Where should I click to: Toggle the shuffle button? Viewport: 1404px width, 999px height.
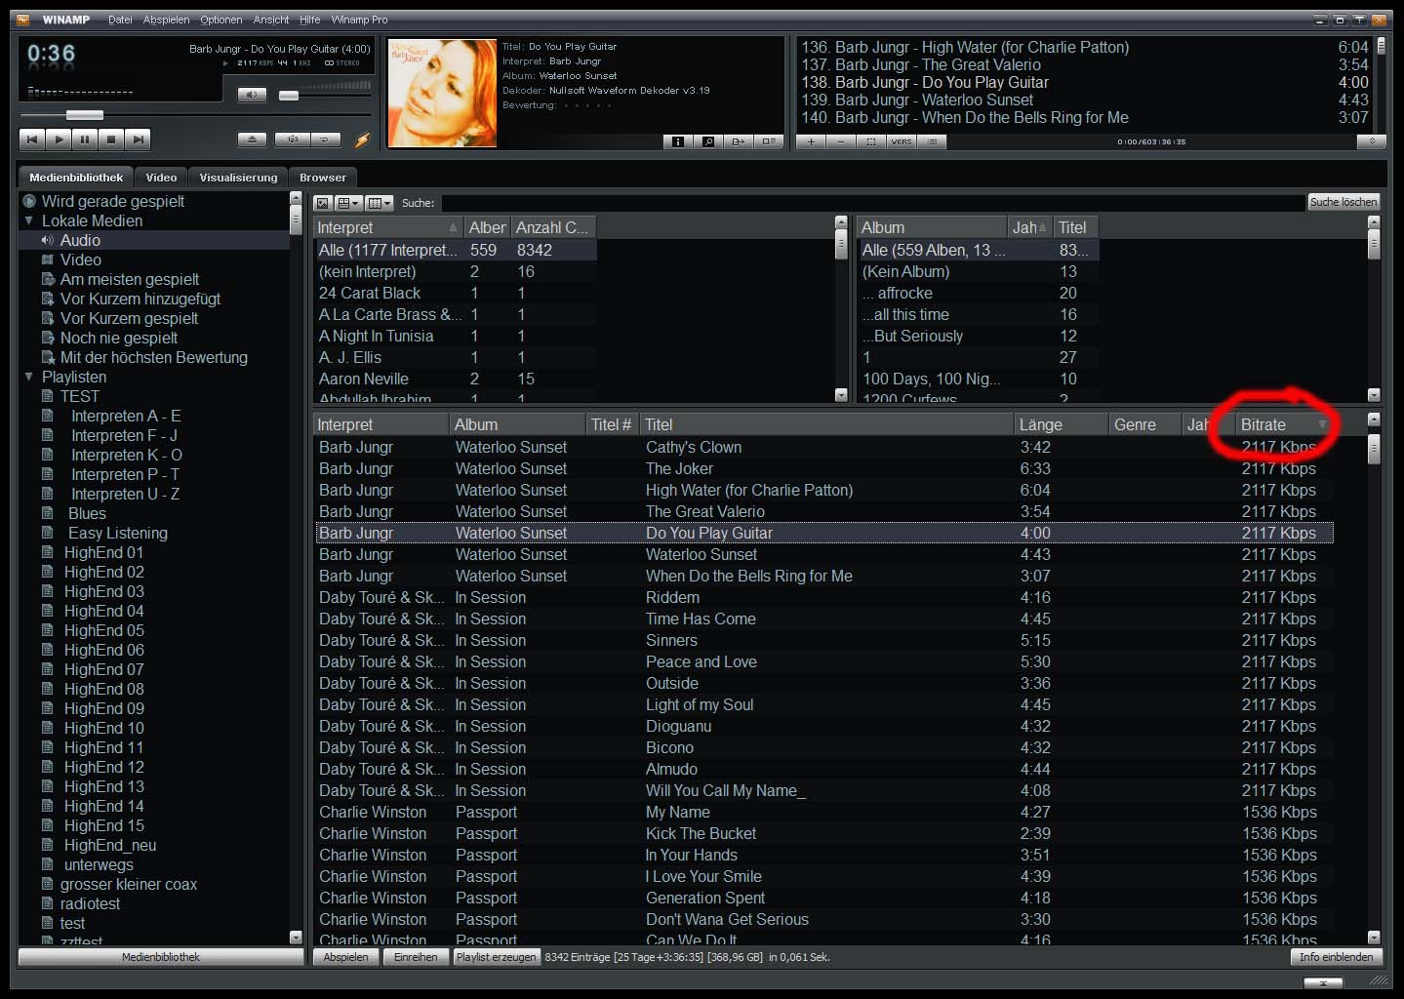tap(293, 140)
